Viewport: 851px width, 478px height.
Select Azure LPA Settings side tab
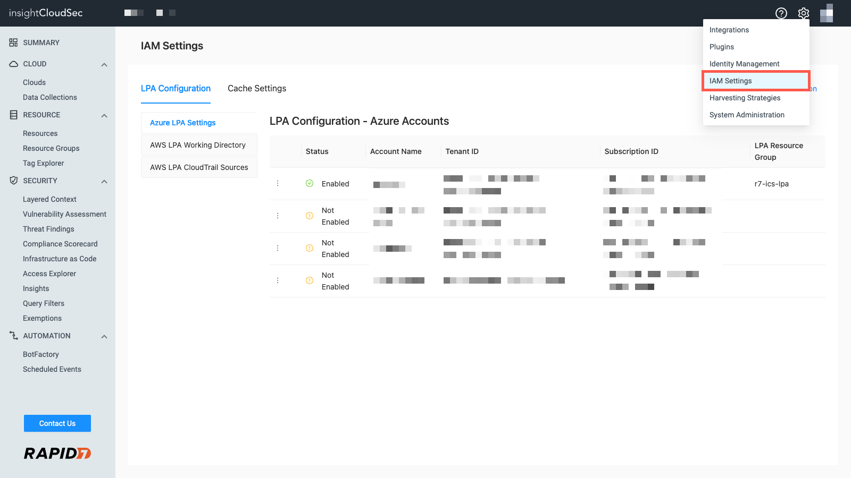(199, 123)
